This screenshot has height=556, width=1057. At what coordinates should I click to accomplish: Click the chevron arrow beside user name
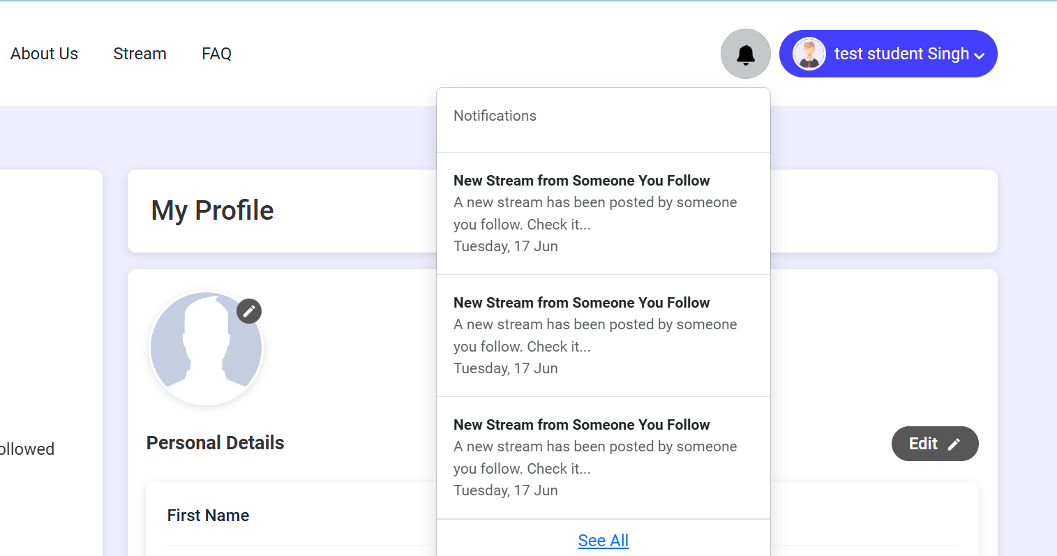click(980, 56)
